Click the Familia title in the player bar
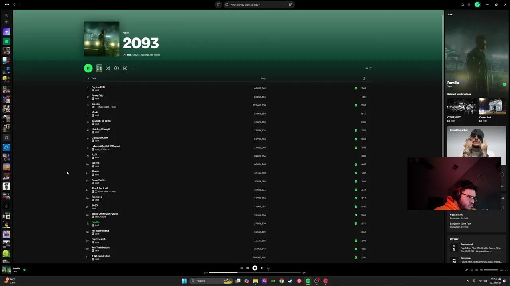This screenshot has width=510, height=286. (x=16, y=269)
